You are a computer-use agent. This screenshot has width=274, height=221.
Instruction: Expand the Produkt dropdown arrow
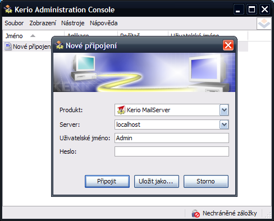click(x=224, y=110)
